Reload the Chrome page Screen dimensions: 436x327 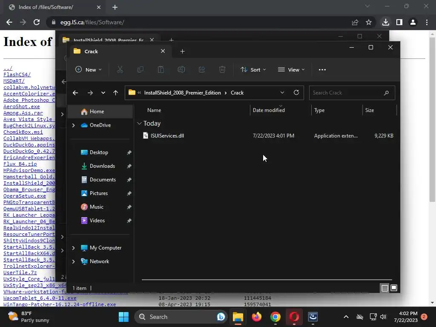pyautogui.click(x=37, y=22)
